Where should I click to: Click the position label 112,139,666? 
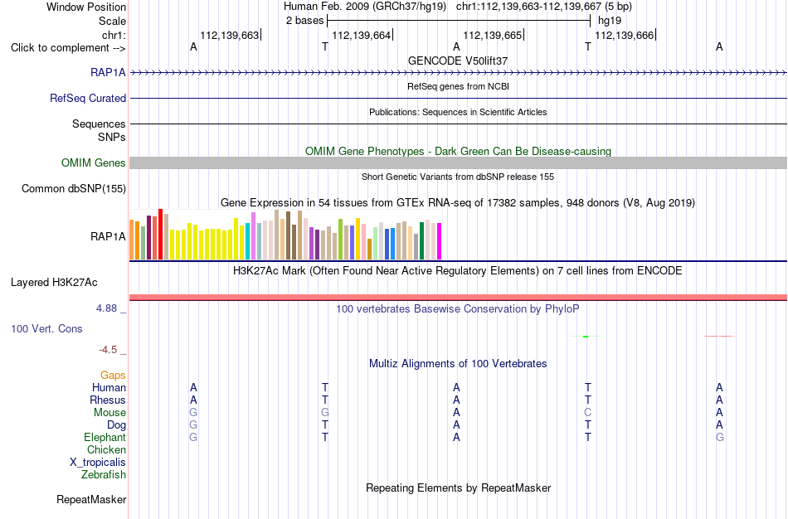tap(624, 35)
